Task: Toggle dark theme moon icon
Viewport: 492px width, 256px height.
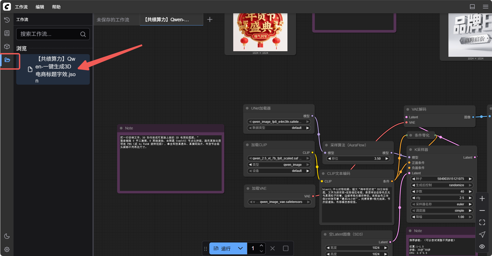Action: (7, 236)
